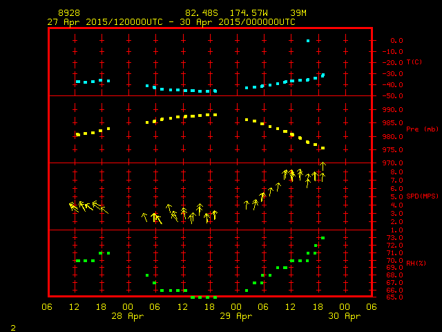Click the number '2' below the chart
442x332 pixels.
(13, 328)
